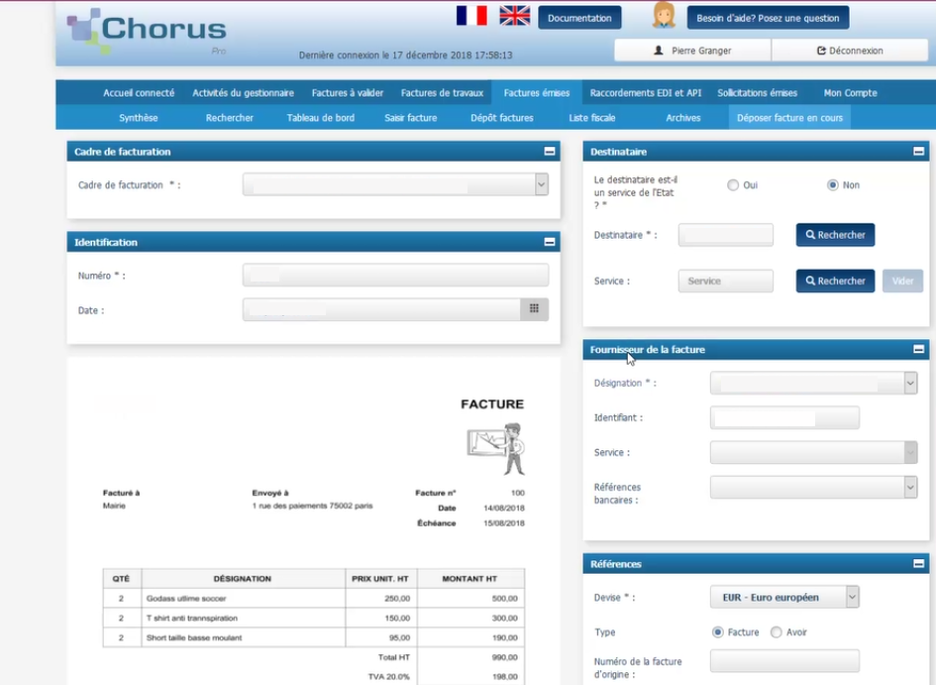Minimize the Destinataire panel
This screenshot has width=936, height=685.
(918, 152)
